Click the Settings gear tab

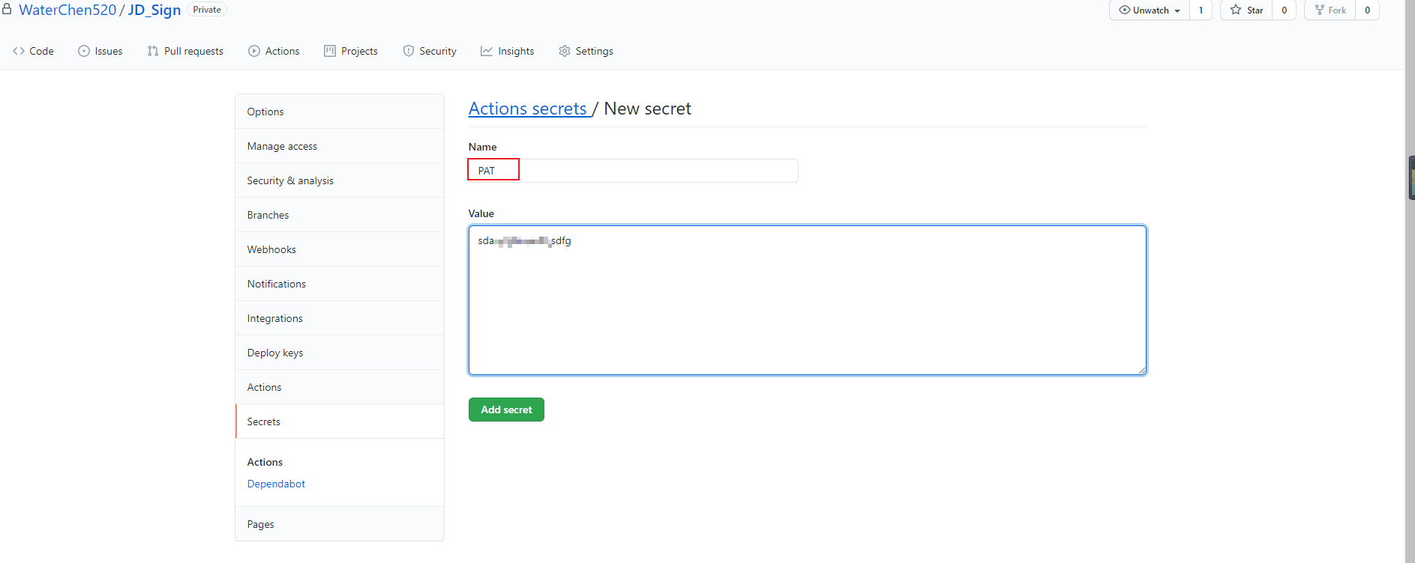586,51
